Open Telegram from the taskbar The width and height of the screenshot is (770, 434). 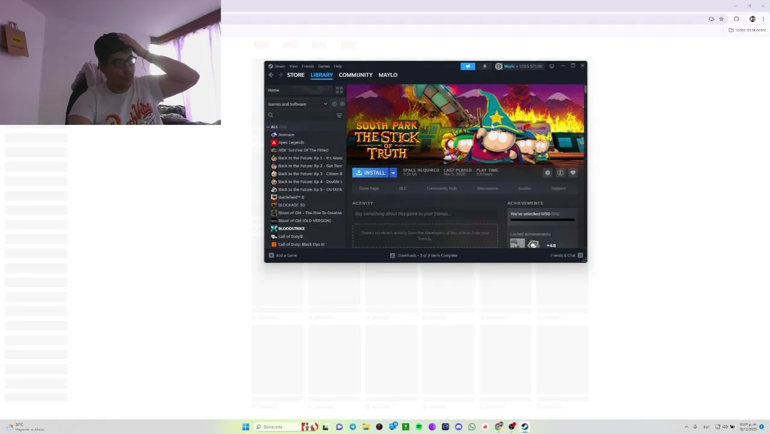pyautogui.click(x=352, y=427)
